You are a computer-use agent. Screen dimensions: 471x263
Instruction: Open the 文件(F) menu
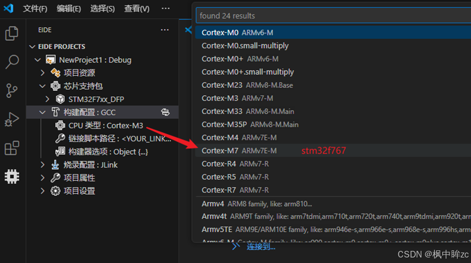[35, 9]
